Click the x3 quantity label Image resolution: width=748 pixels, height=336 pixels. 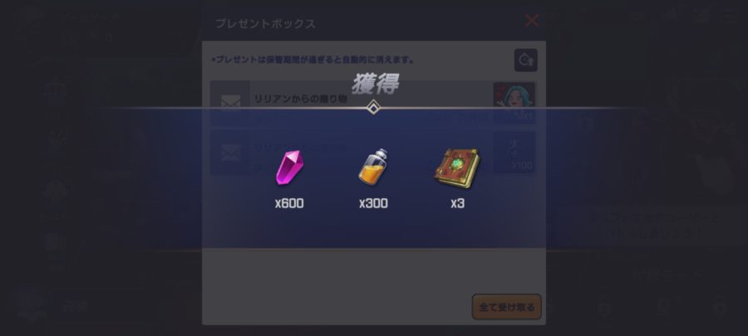pos(457,204)
